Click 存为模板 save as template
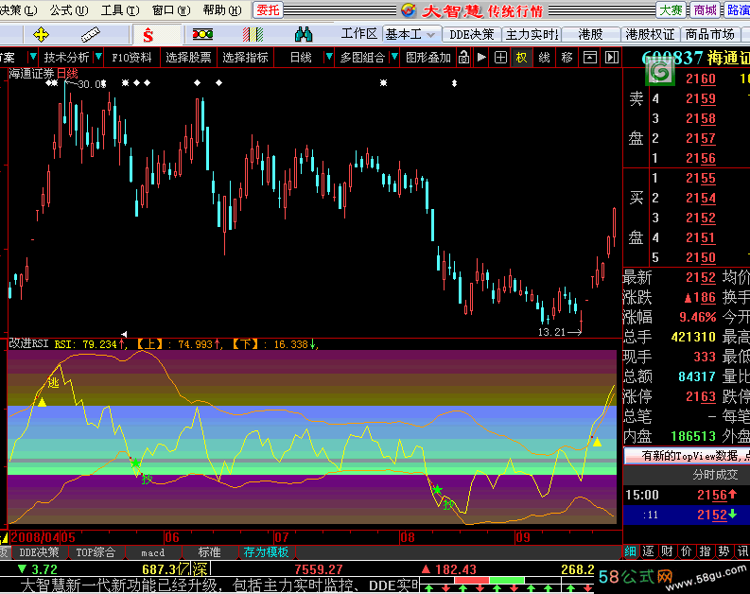The height and width of the screenshot is (594, 750). pyautogui.click(x=266, y=552)
